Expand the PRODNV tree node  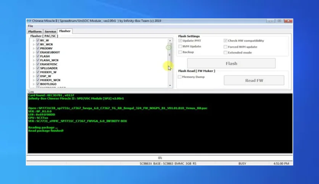click(x=34, y=48)
